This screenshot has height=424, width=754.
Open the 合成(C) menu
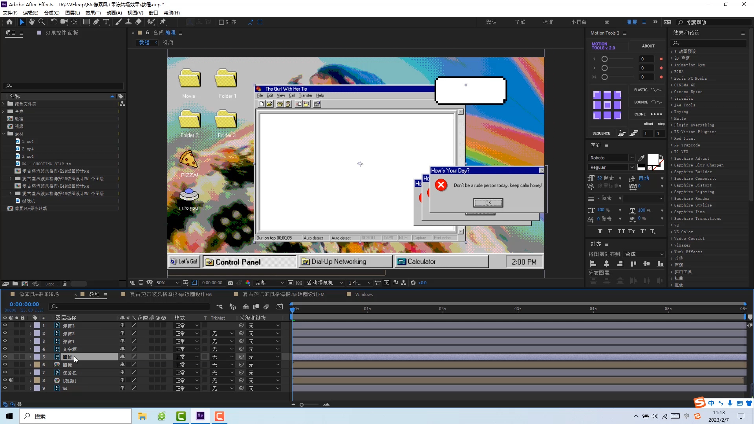point(52,13)
